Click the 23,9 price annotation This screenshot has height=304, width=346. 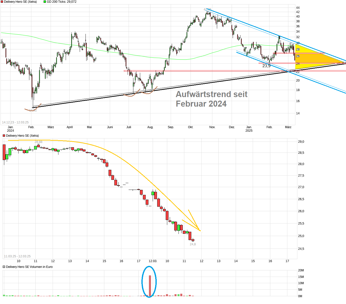click(266, 65)
